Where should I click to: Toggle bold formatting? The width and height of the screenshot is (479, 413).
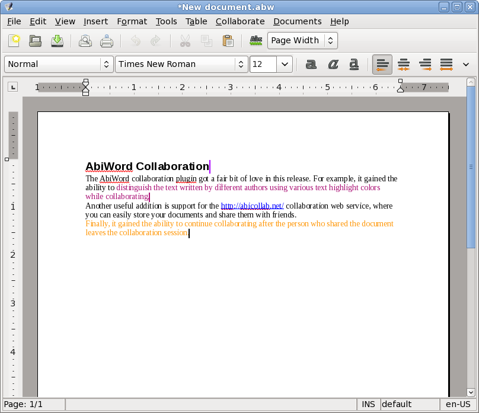pyautogui.click(x=311, y=64)
